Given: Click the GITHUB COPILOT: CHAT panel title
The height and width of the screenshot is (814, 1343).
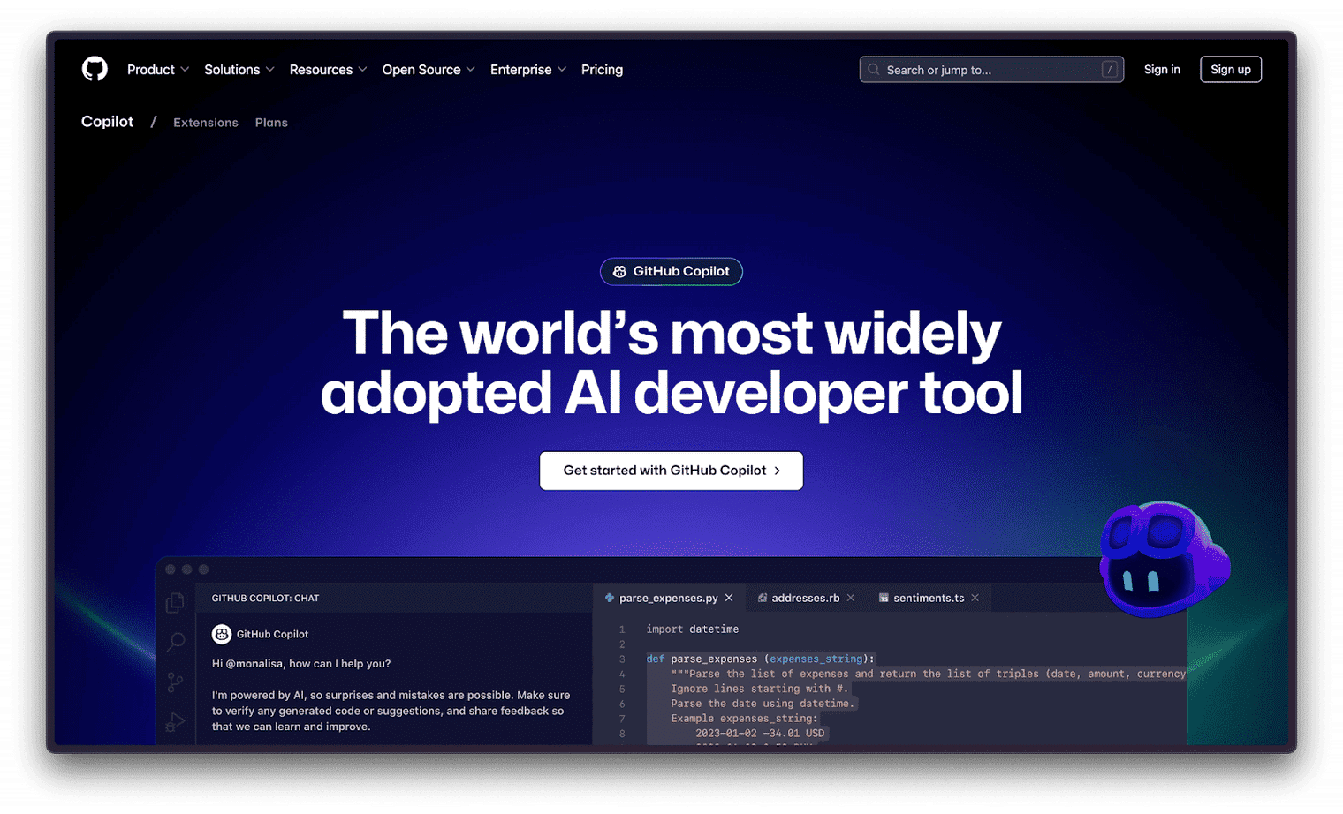Looking at the screenshot, I should [x=265, y=598].
